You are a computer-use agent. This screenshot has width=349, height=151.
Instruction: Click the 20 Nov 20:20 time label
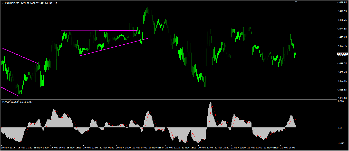click(x=222, y=148)
